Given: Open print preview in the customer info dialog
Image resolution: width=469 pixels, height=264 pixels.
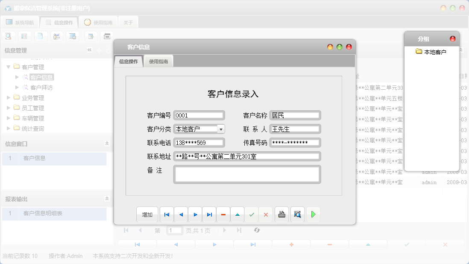Looking at the screenshot, I should tap(296, 214).
